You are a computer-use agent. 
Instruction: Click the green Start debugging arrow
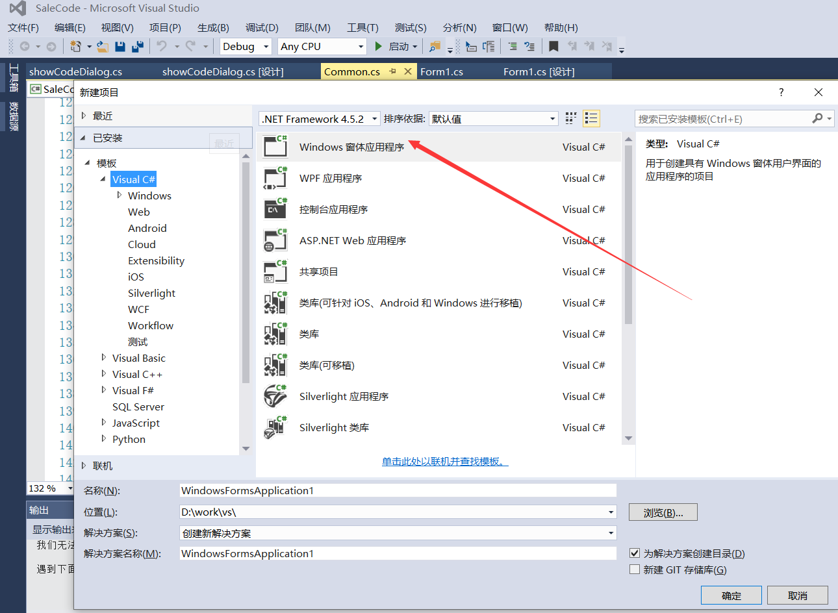click(379, 46)
